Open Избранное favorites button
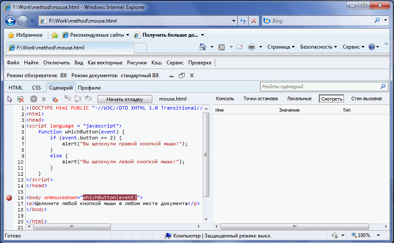The width and height of the screenshot is (394, 243). 25,35
